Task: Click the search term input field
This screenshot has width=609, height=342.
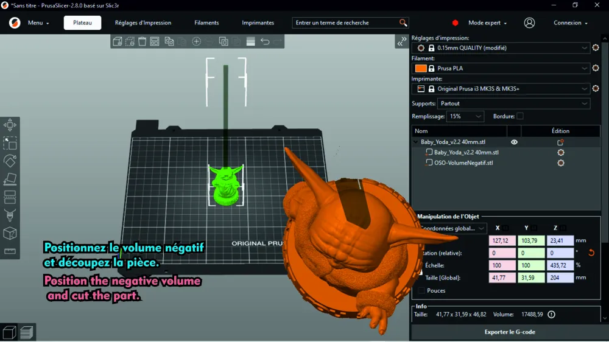Action: (346, 23)
